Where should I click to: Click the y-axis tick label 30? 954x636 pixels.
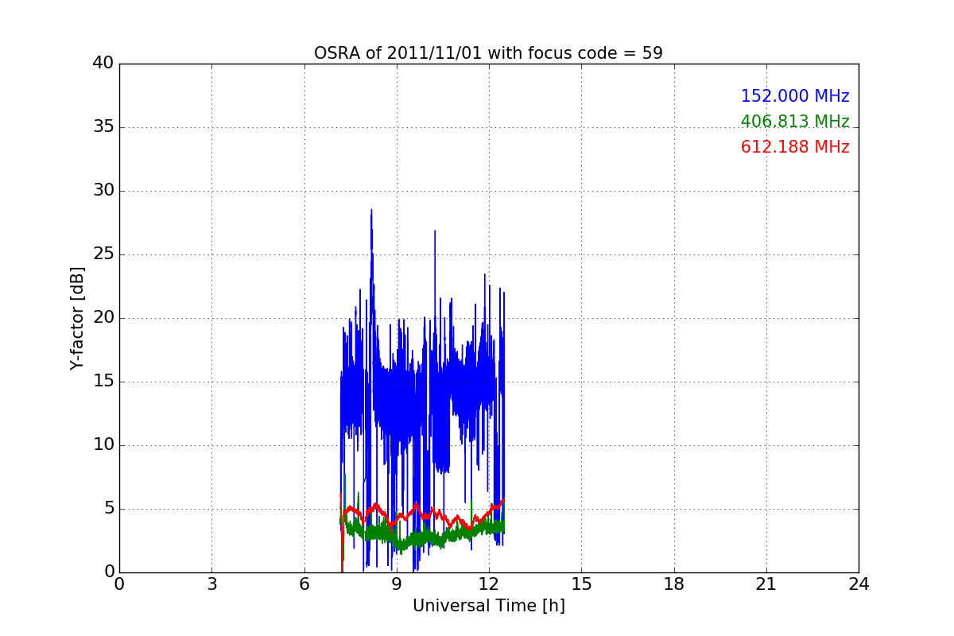[103, 191]
